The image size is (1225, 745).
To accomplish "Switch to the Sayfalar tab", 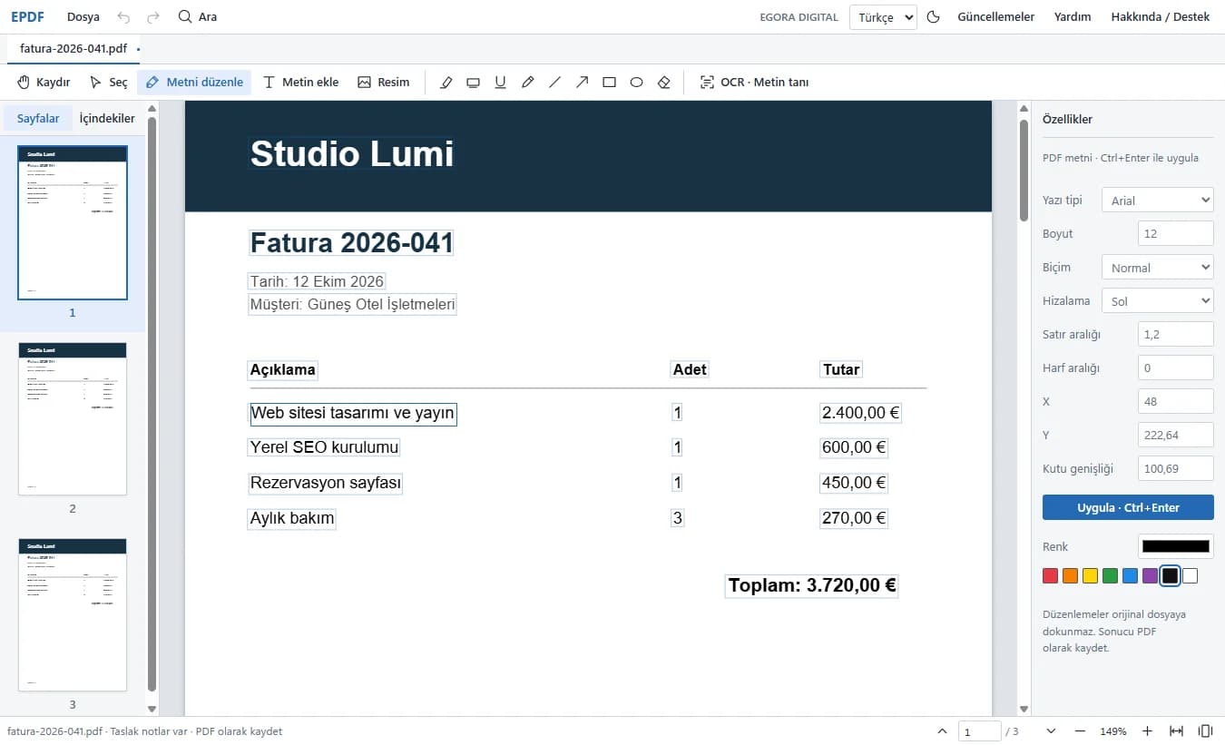I will (x=38, y=119).
